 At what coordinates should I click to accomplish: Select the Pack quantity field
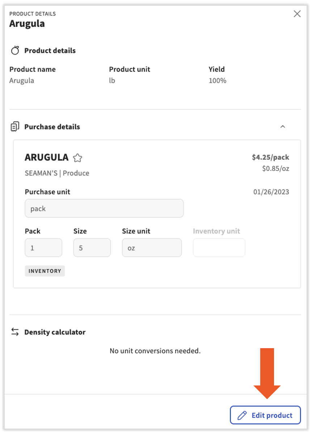pyautogui.click(x=43, y=248)
